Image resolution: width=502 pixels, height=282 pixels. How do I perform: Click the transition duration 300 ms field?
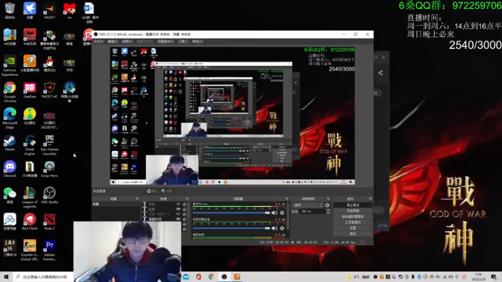tap(312, 211)
